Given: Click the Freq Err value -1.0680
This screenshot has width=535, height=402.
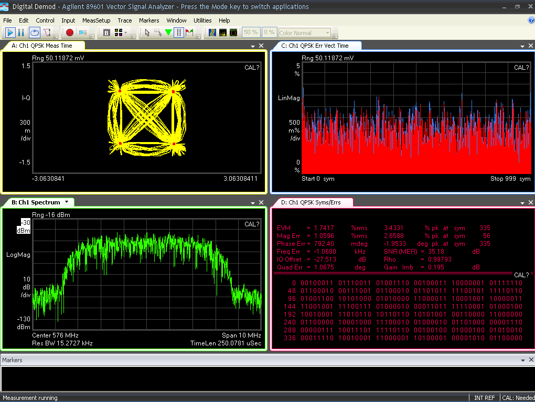Looking at the screenshot, I should point(325,251).
